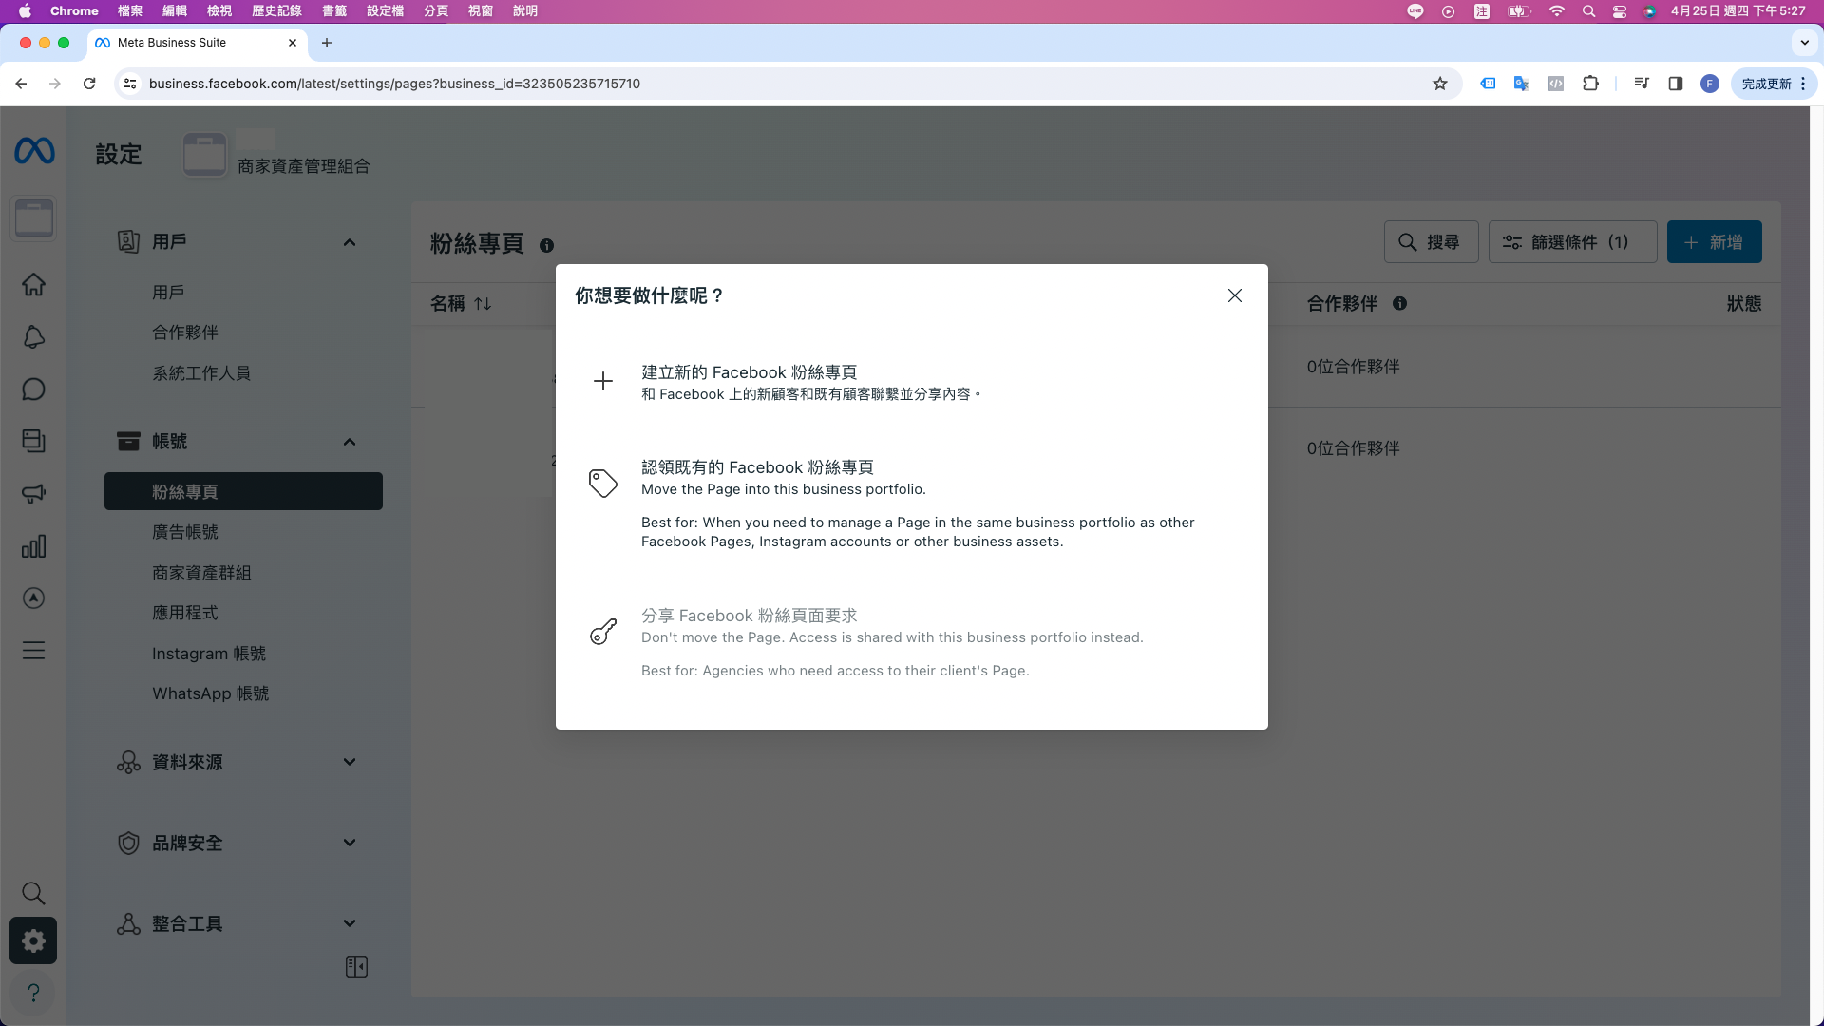Bookmark this page with star icon
Viewport: 1824px width, 1026px height.
pyautogui.click(x=1440, y=84)
